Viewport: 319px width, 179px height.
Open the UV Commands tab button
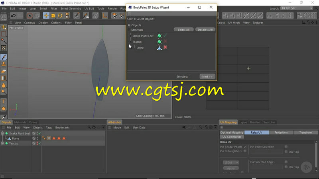(x=232, y=137)
